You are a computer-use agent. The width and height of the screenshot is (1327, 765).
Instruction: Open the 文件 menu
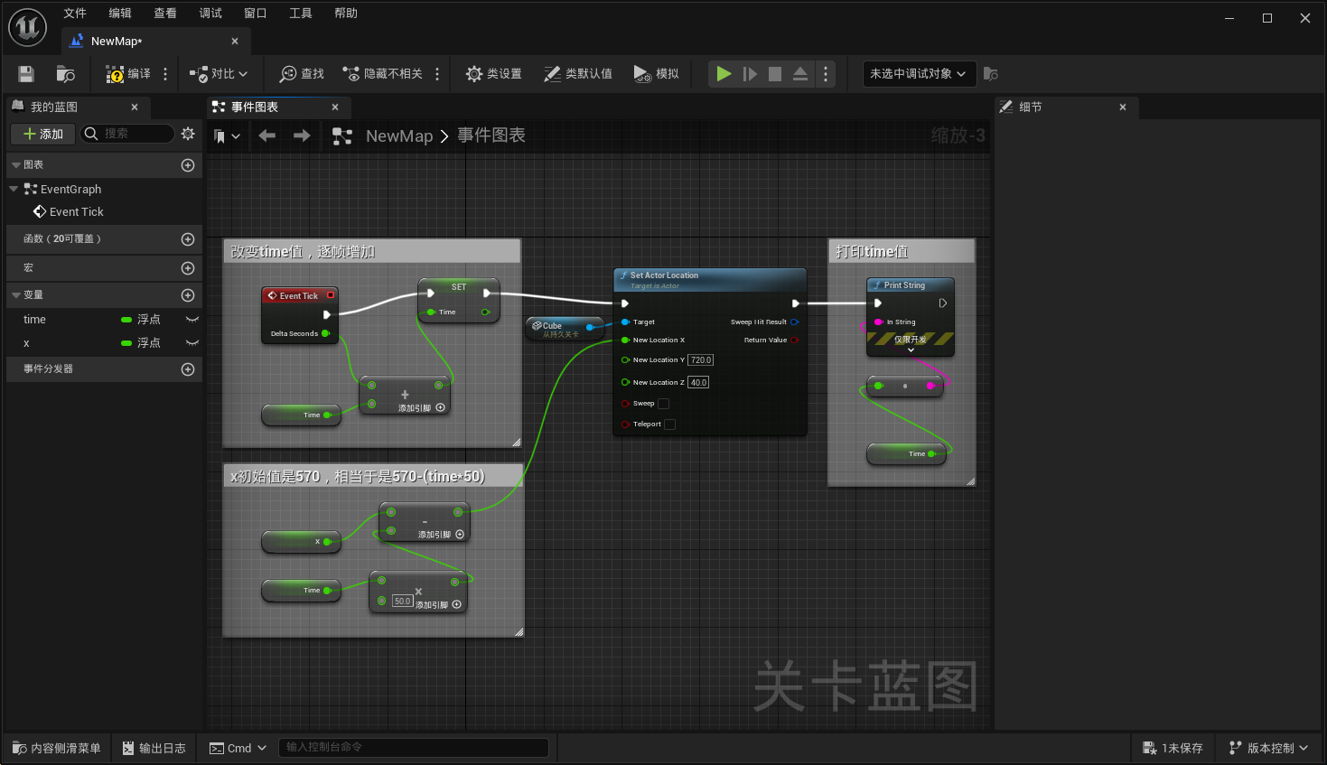(75, 13)
